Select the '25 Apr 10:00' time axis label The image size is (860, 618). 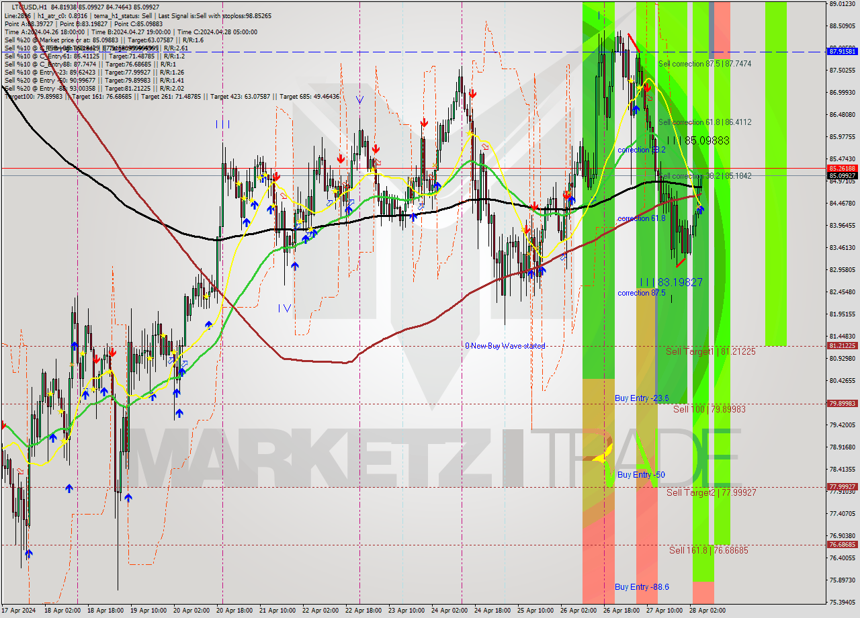point(535,611)
